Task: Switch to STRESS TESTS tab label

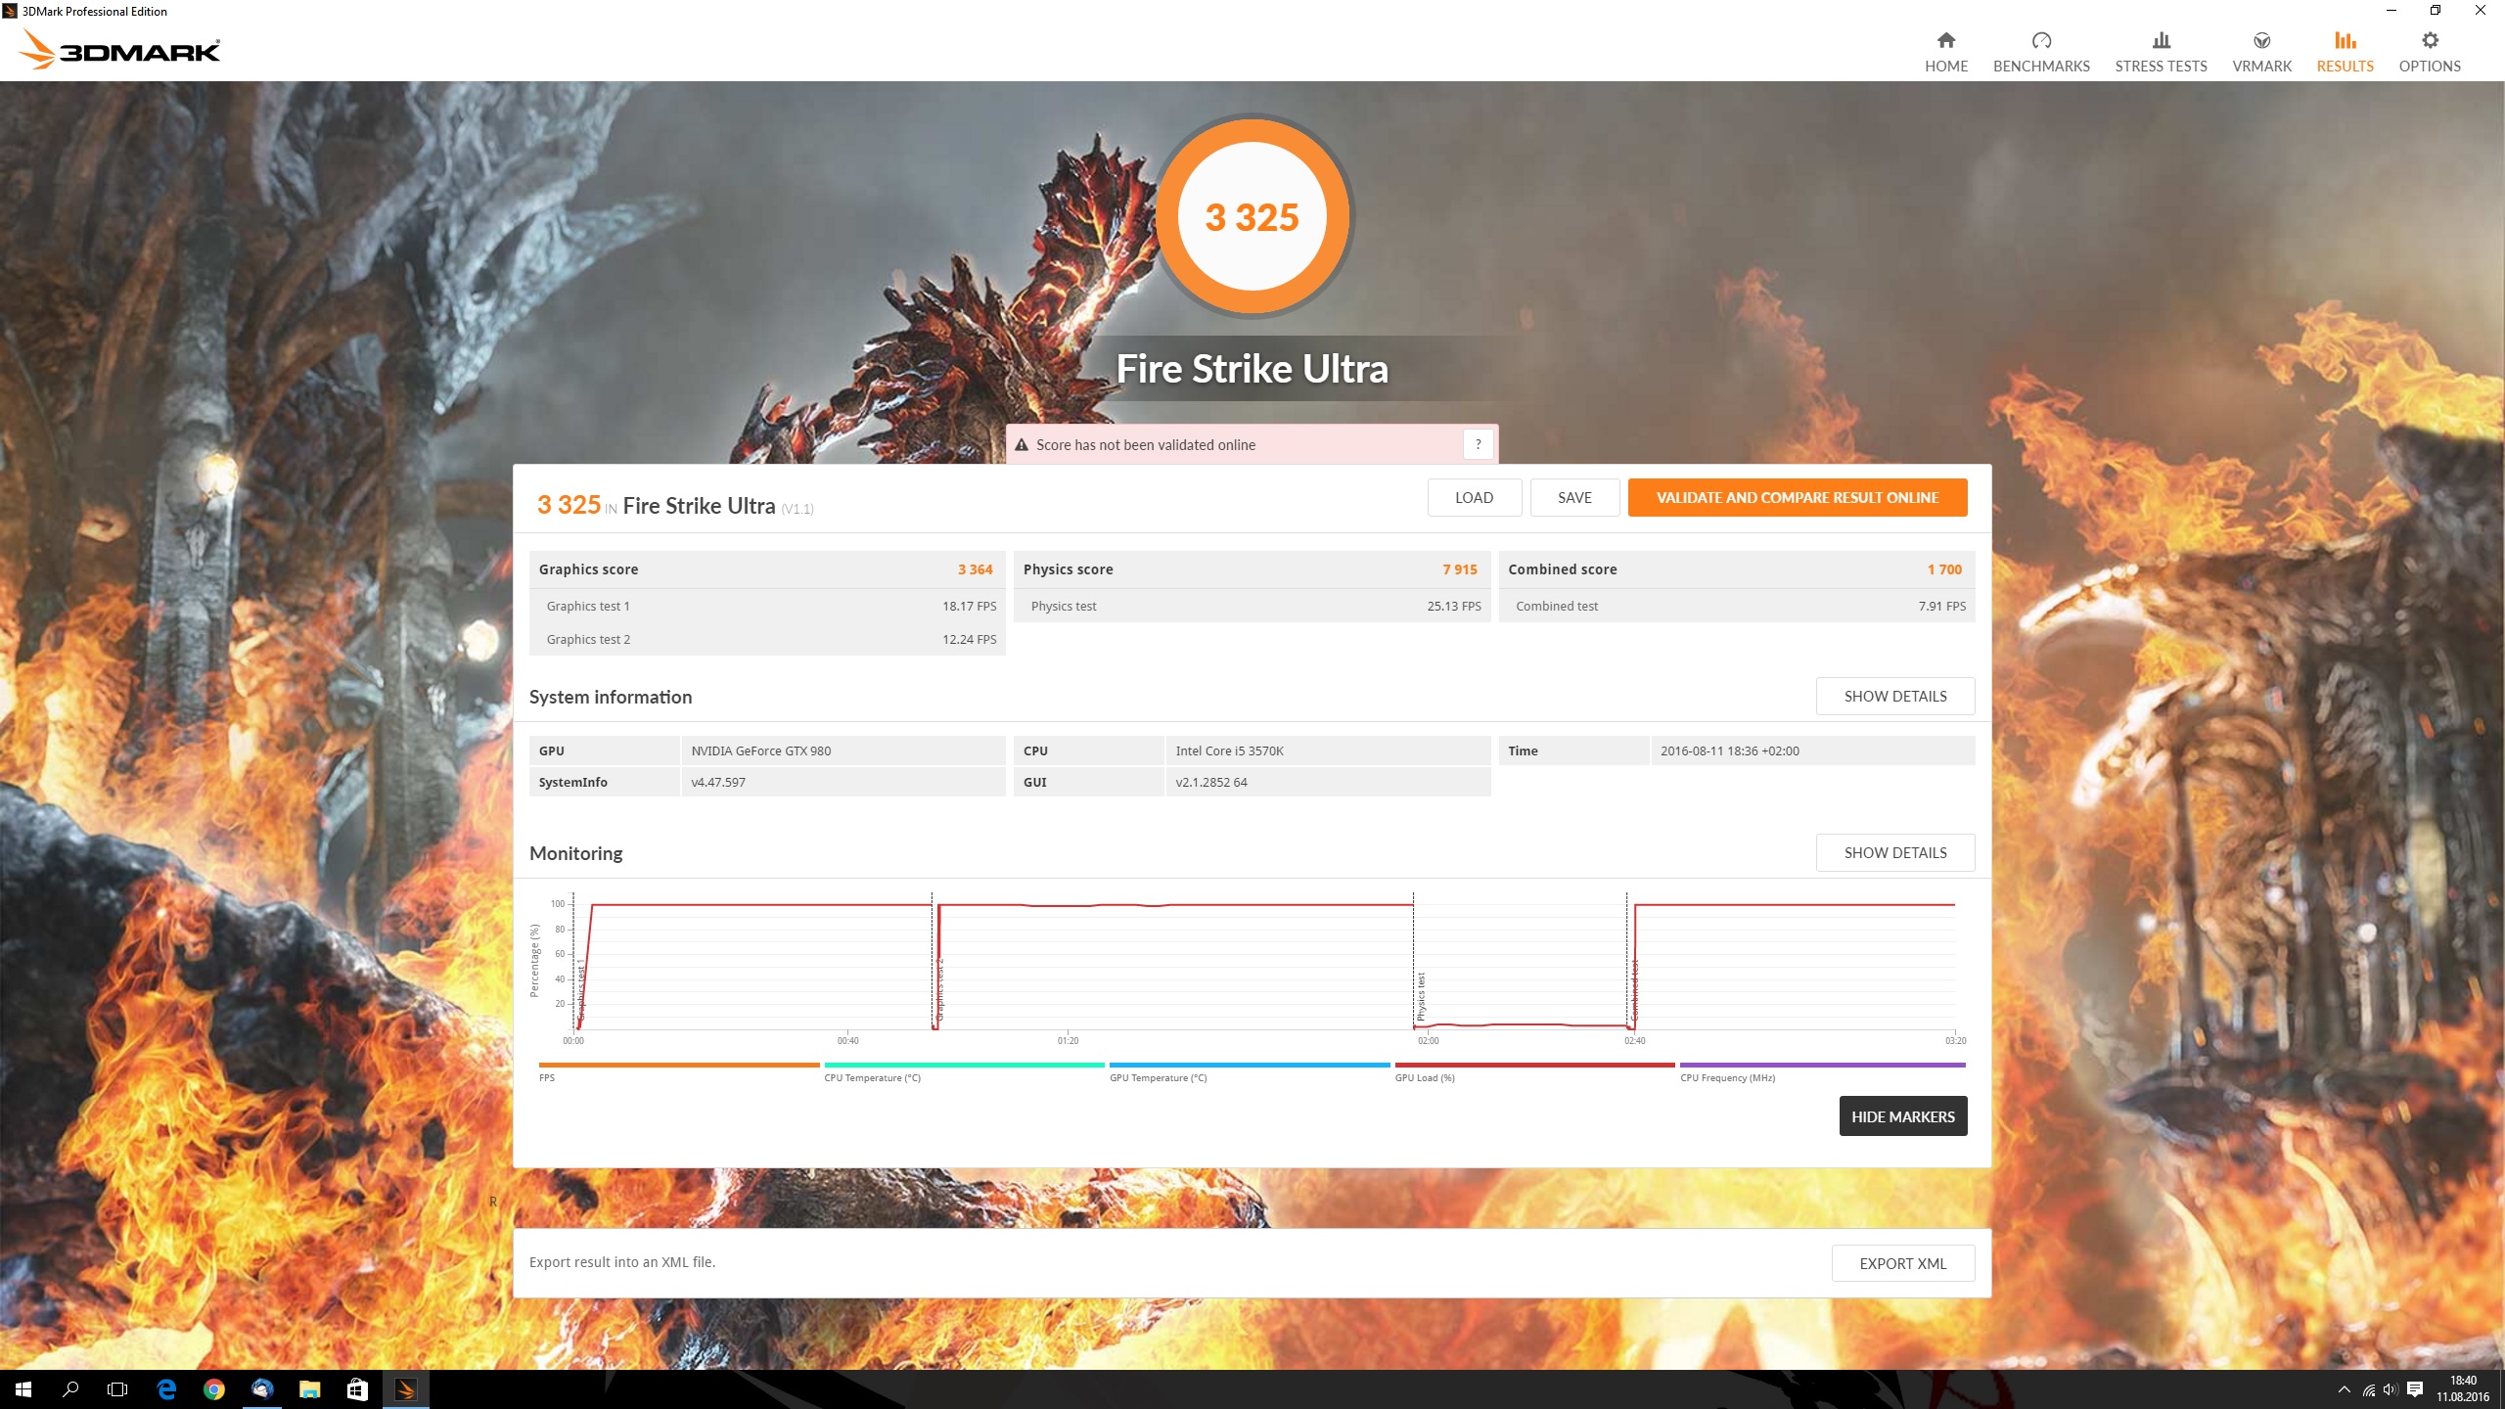Action: coord(2161,67)
